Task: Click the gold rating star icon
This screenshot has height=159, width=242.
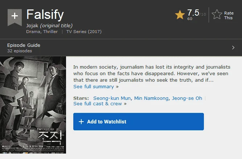Action: coord(180,15)
